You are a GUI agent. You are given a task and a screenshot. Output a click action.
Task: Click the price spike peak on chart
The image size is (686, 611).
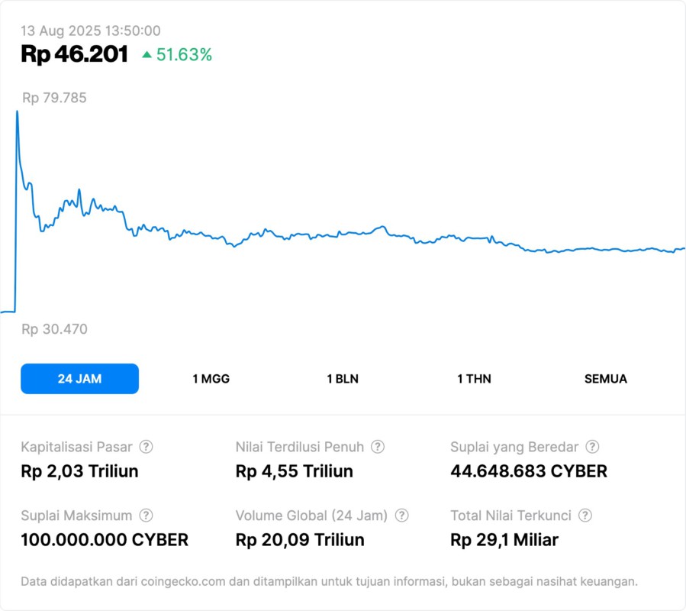(x=17, y=113)
